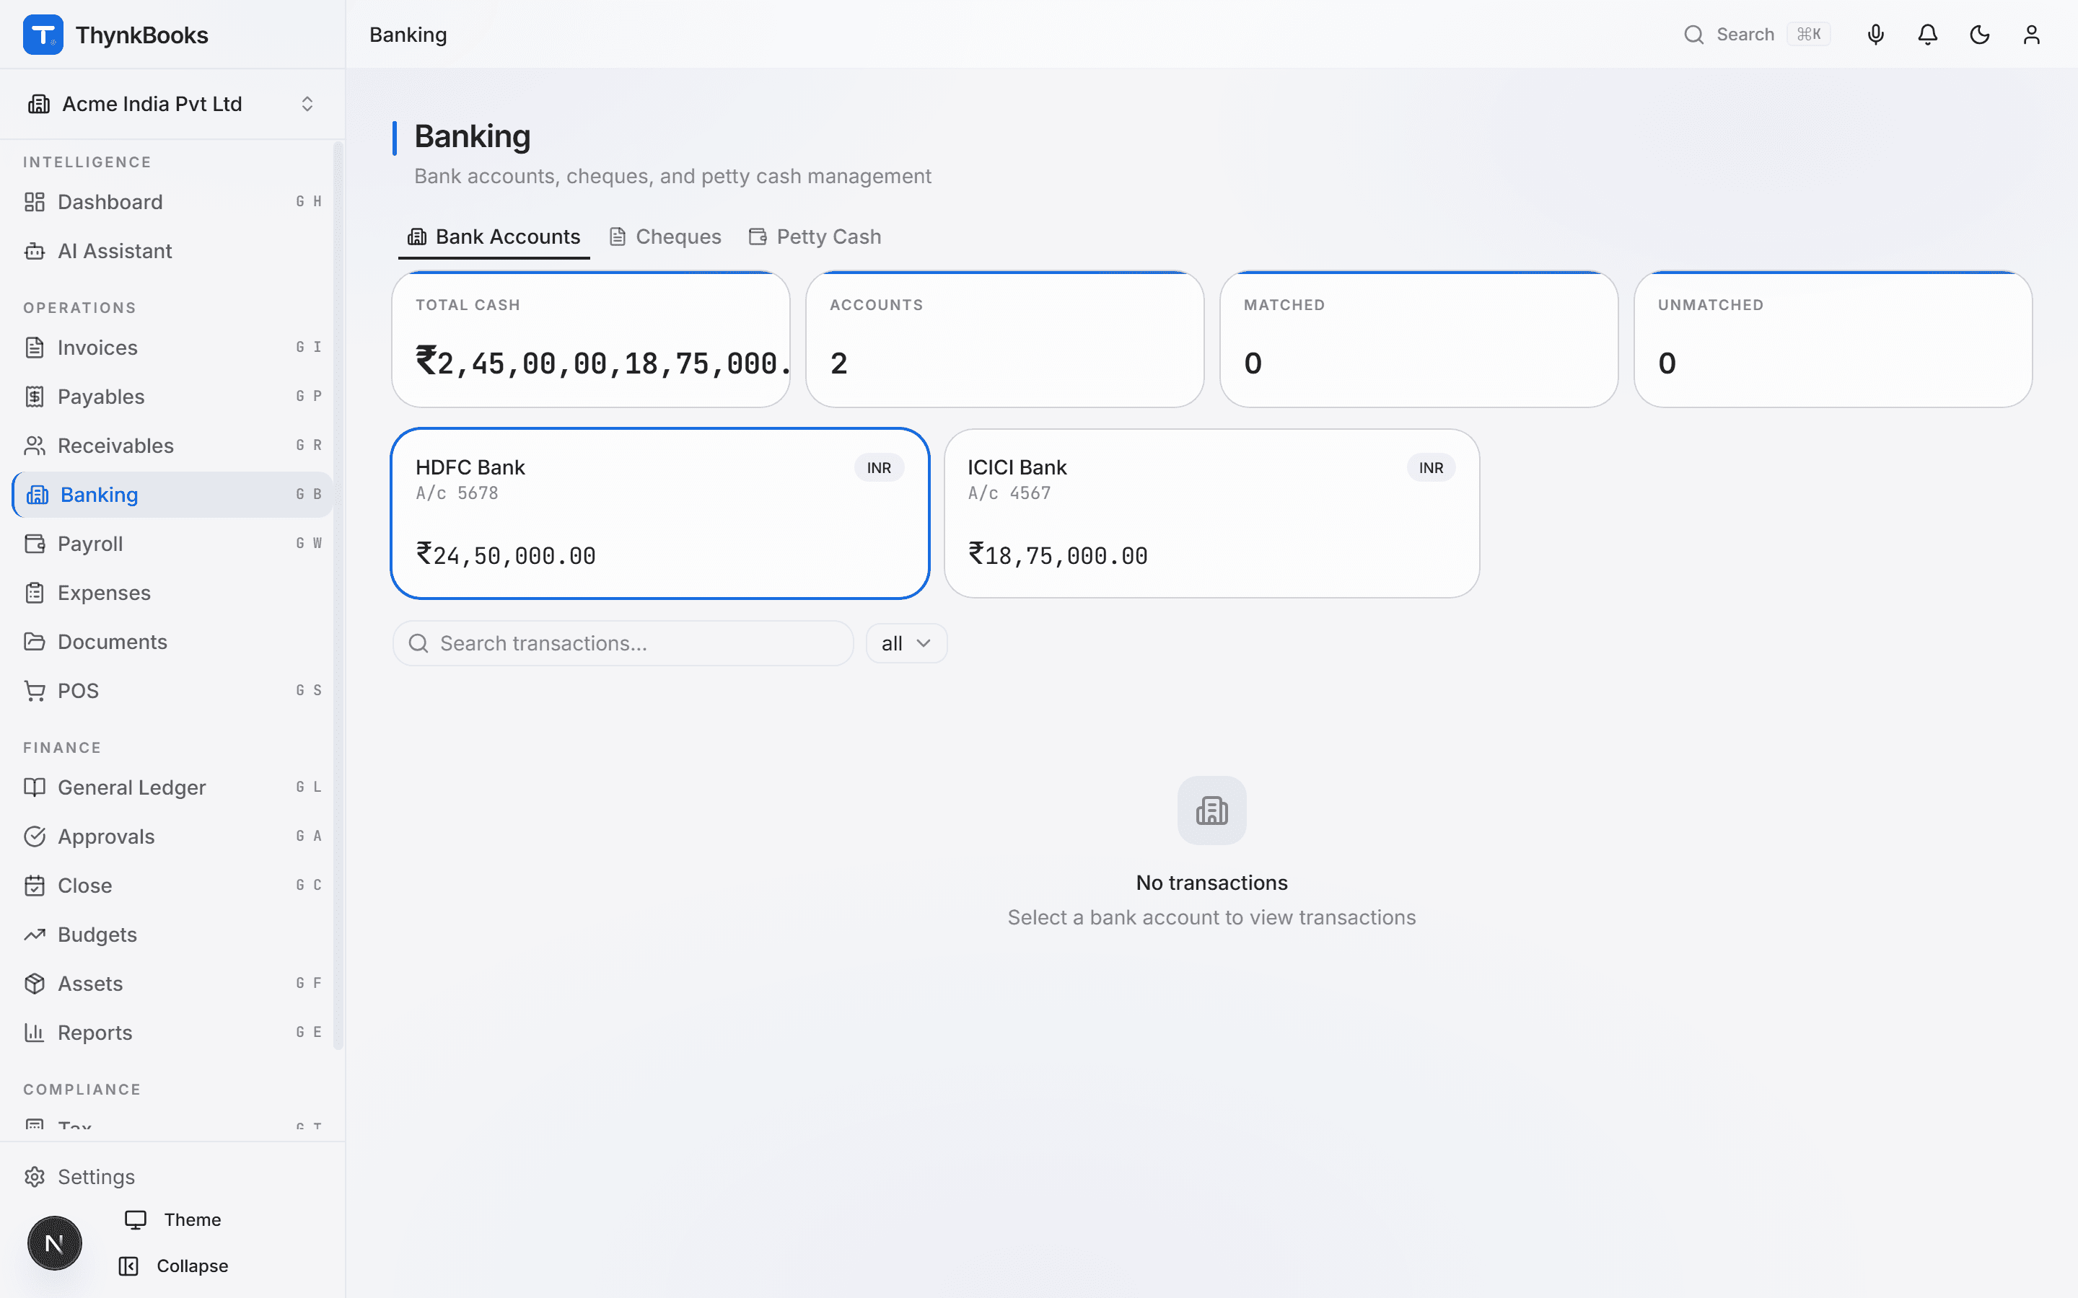
Task: Toggle dark mode with the moon icon
Action: pos(1979,35)
